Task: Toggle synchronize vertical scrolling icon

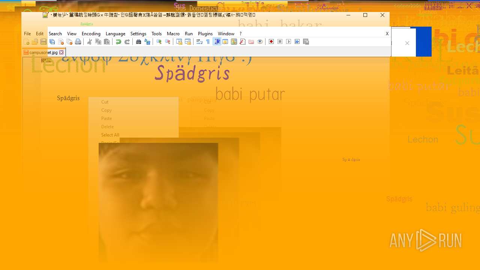Action: 179,42
